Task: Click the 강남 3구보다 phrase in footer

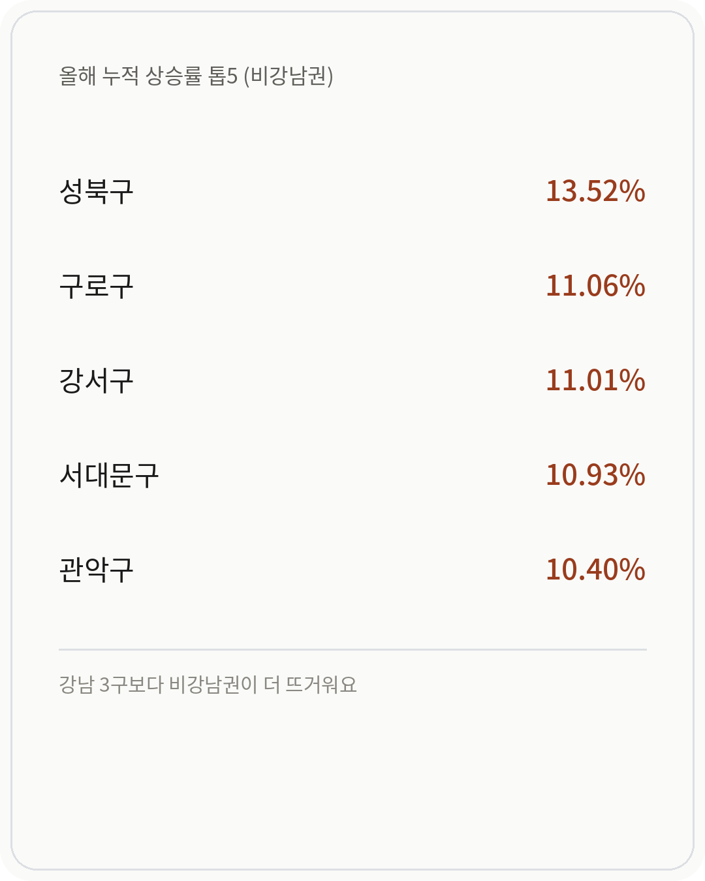Action: [x=111, y=685]
